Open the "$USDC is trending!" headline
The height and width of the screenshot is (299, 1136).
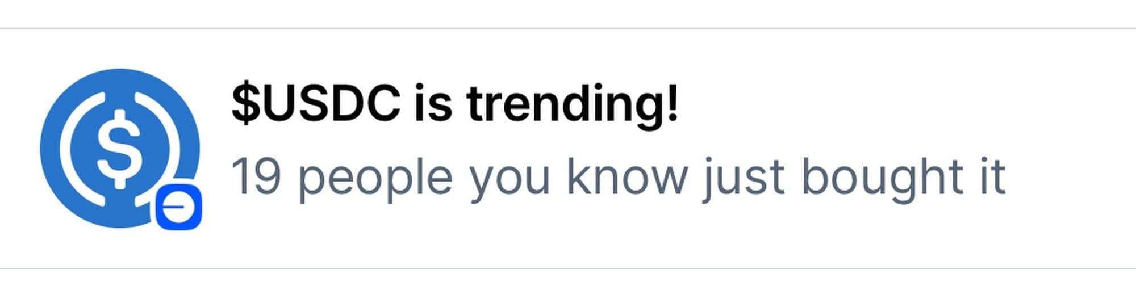click(x=454, y=104)
